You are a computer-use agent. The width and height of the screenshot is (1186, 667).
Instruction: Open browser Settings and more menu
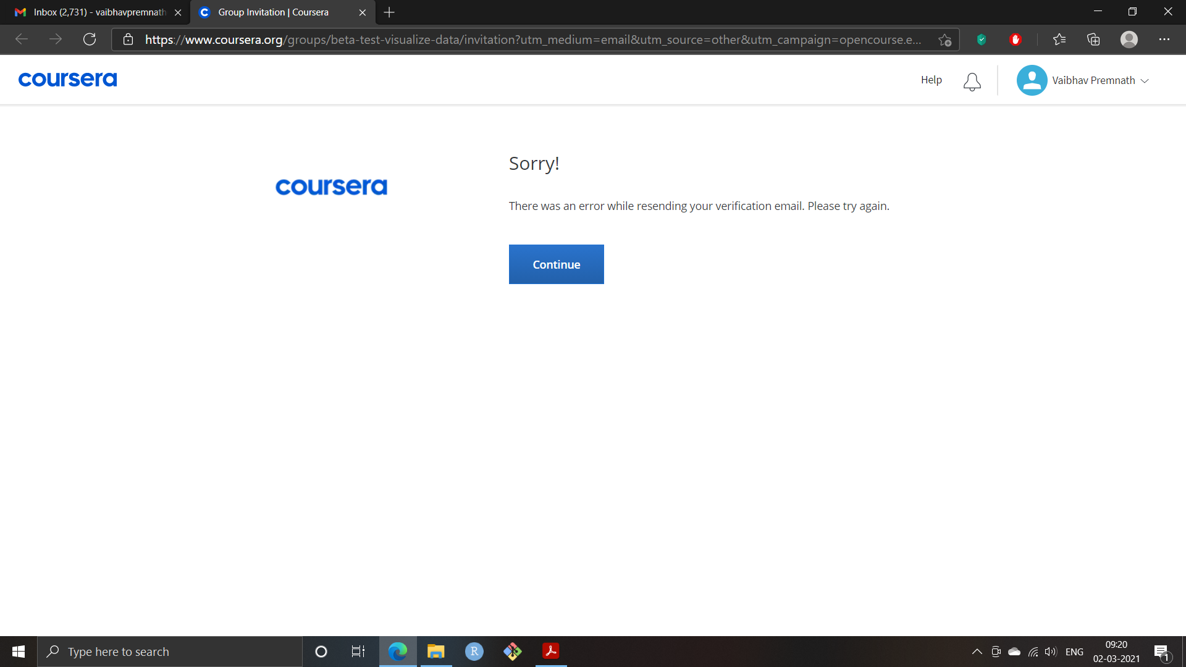(1164, 40)
